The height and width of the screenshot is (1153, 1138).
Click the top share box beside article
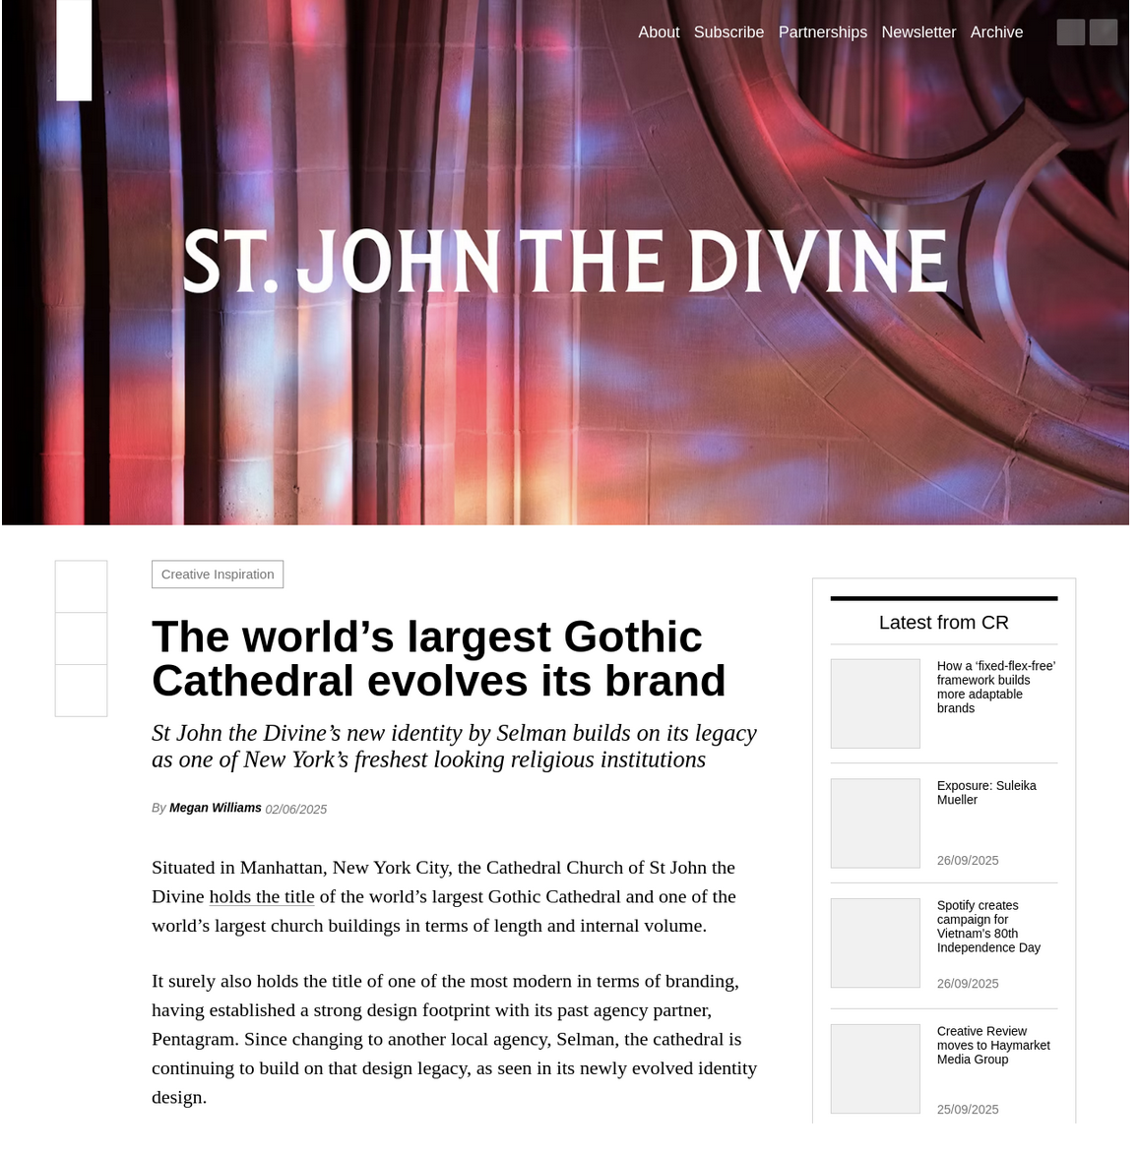coord(81,586)
